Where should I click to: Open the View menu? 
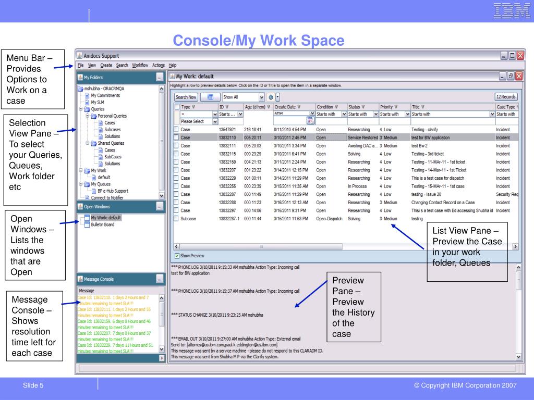tap(92, 65)
